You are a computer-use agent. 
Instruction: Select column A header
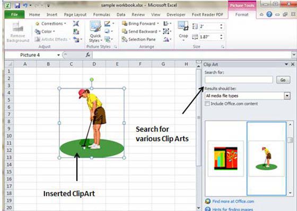pyautogui.click(x=25, y=64)
